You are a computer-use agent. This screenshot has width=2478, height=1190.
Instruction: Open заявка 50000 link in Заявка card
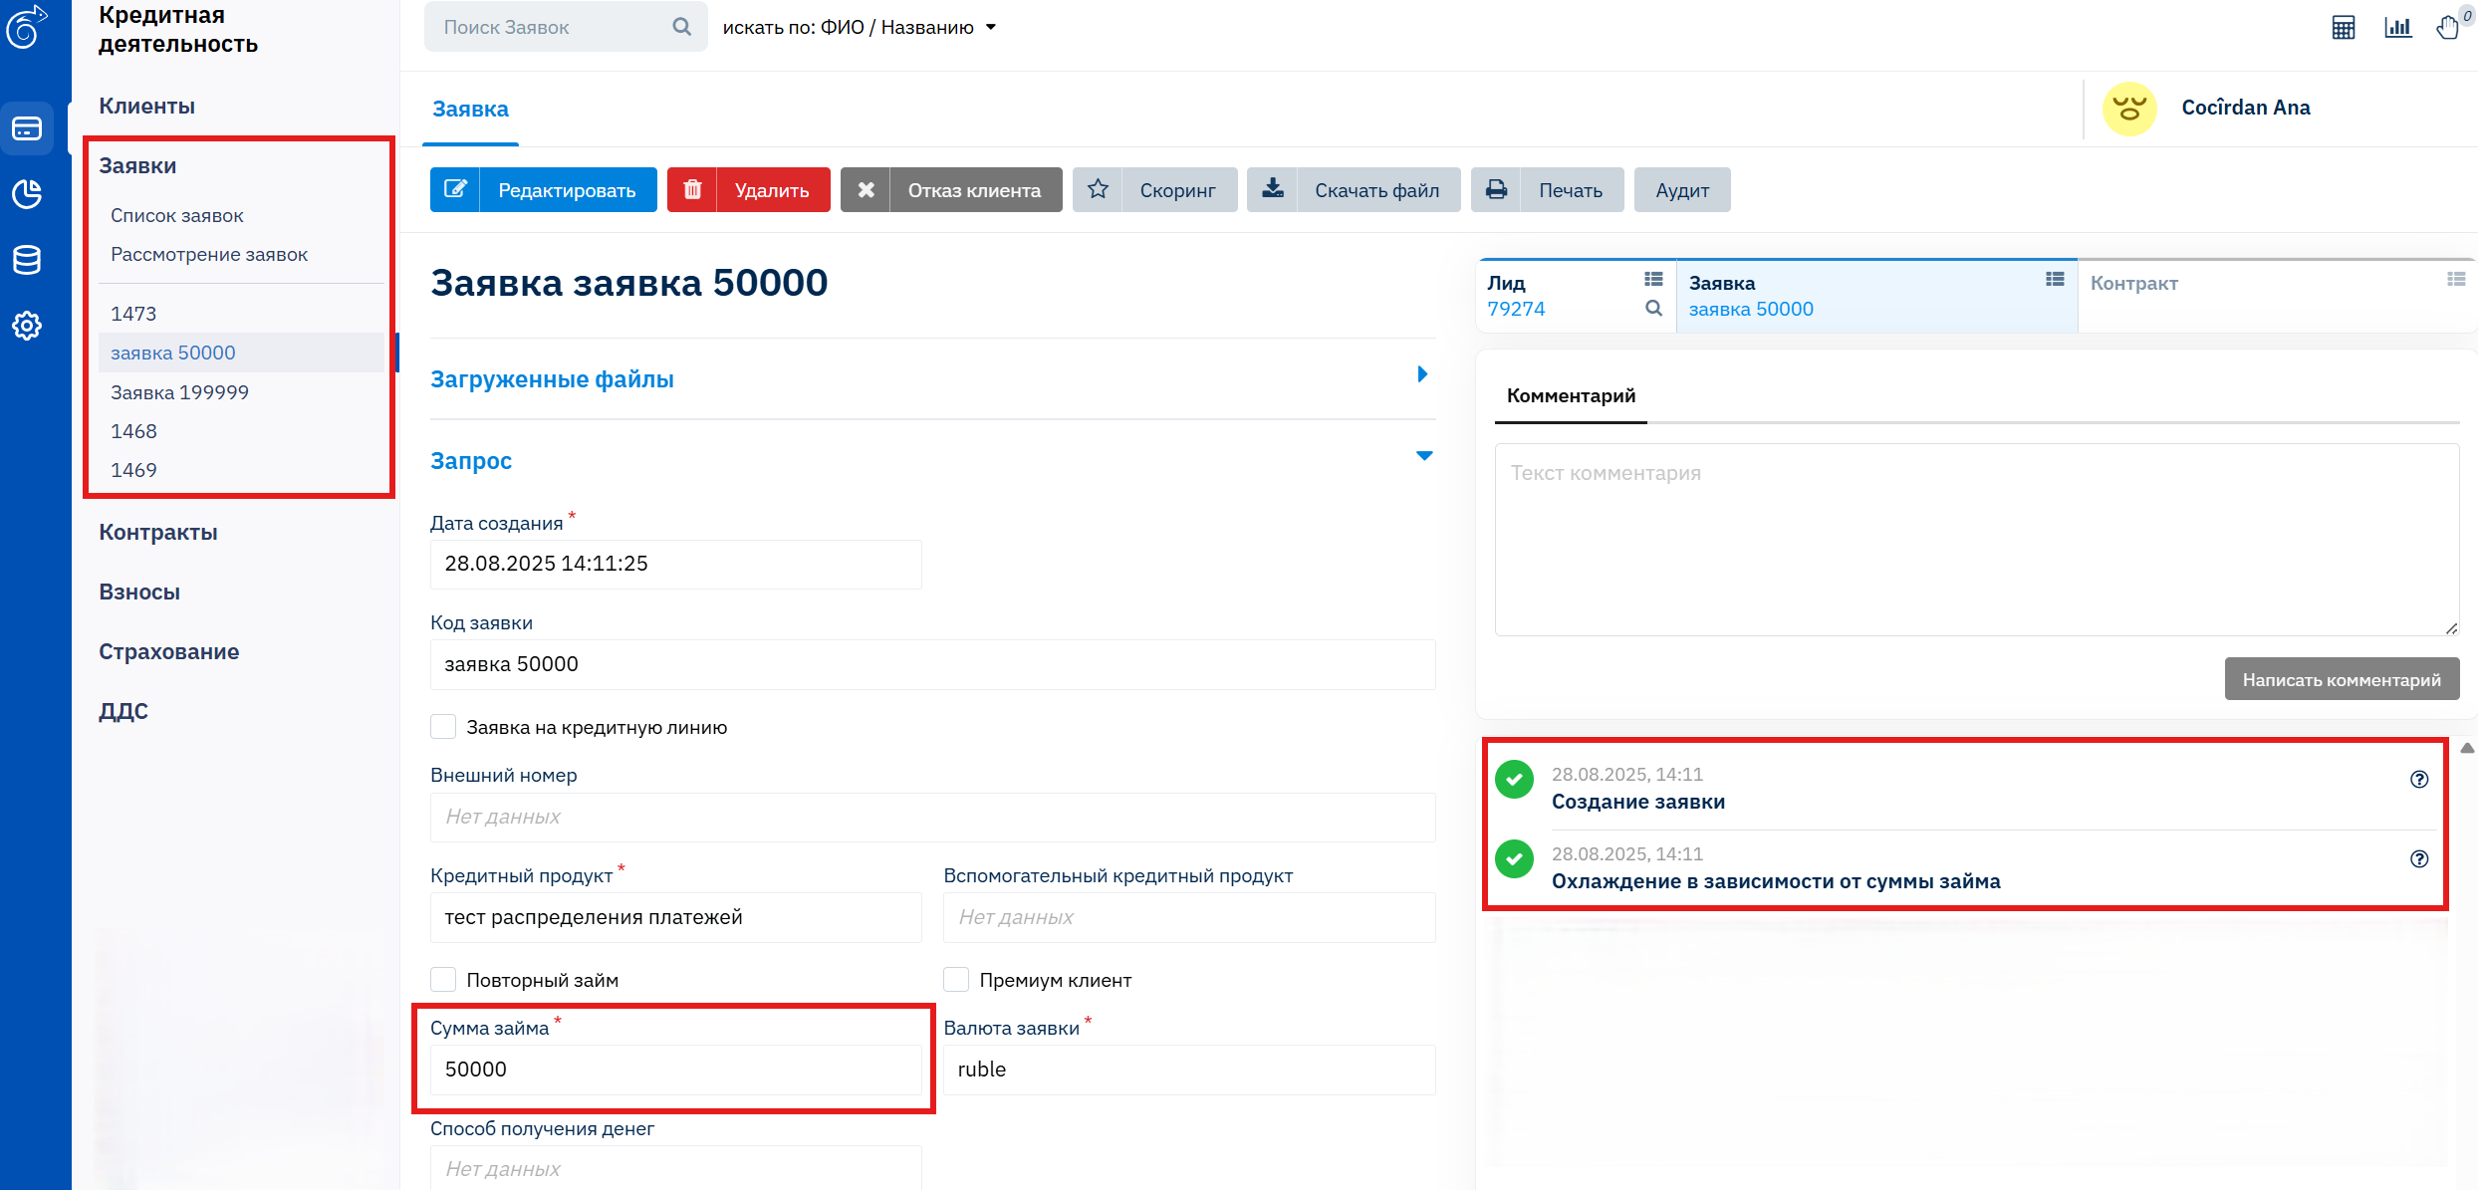tap(1751, 309)
